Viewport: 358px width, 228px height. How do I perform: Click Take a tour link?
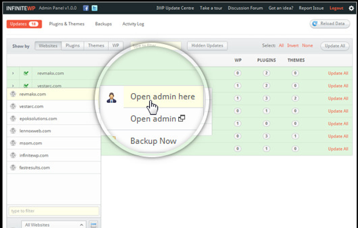(x=211, y=8)
